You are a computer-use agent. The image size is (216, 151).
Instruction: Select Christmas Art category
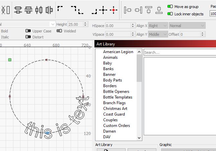tap(115, 109)
